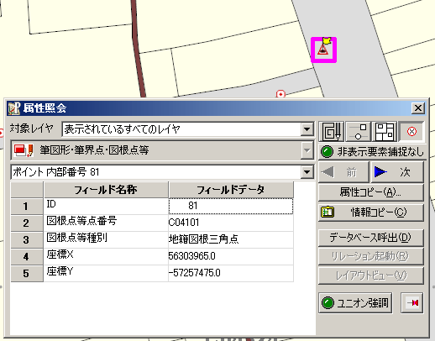The height and width of the screenshot is (341, 435).
Task: Click the 属性照会 title bar icon
Action: (13, 108)
